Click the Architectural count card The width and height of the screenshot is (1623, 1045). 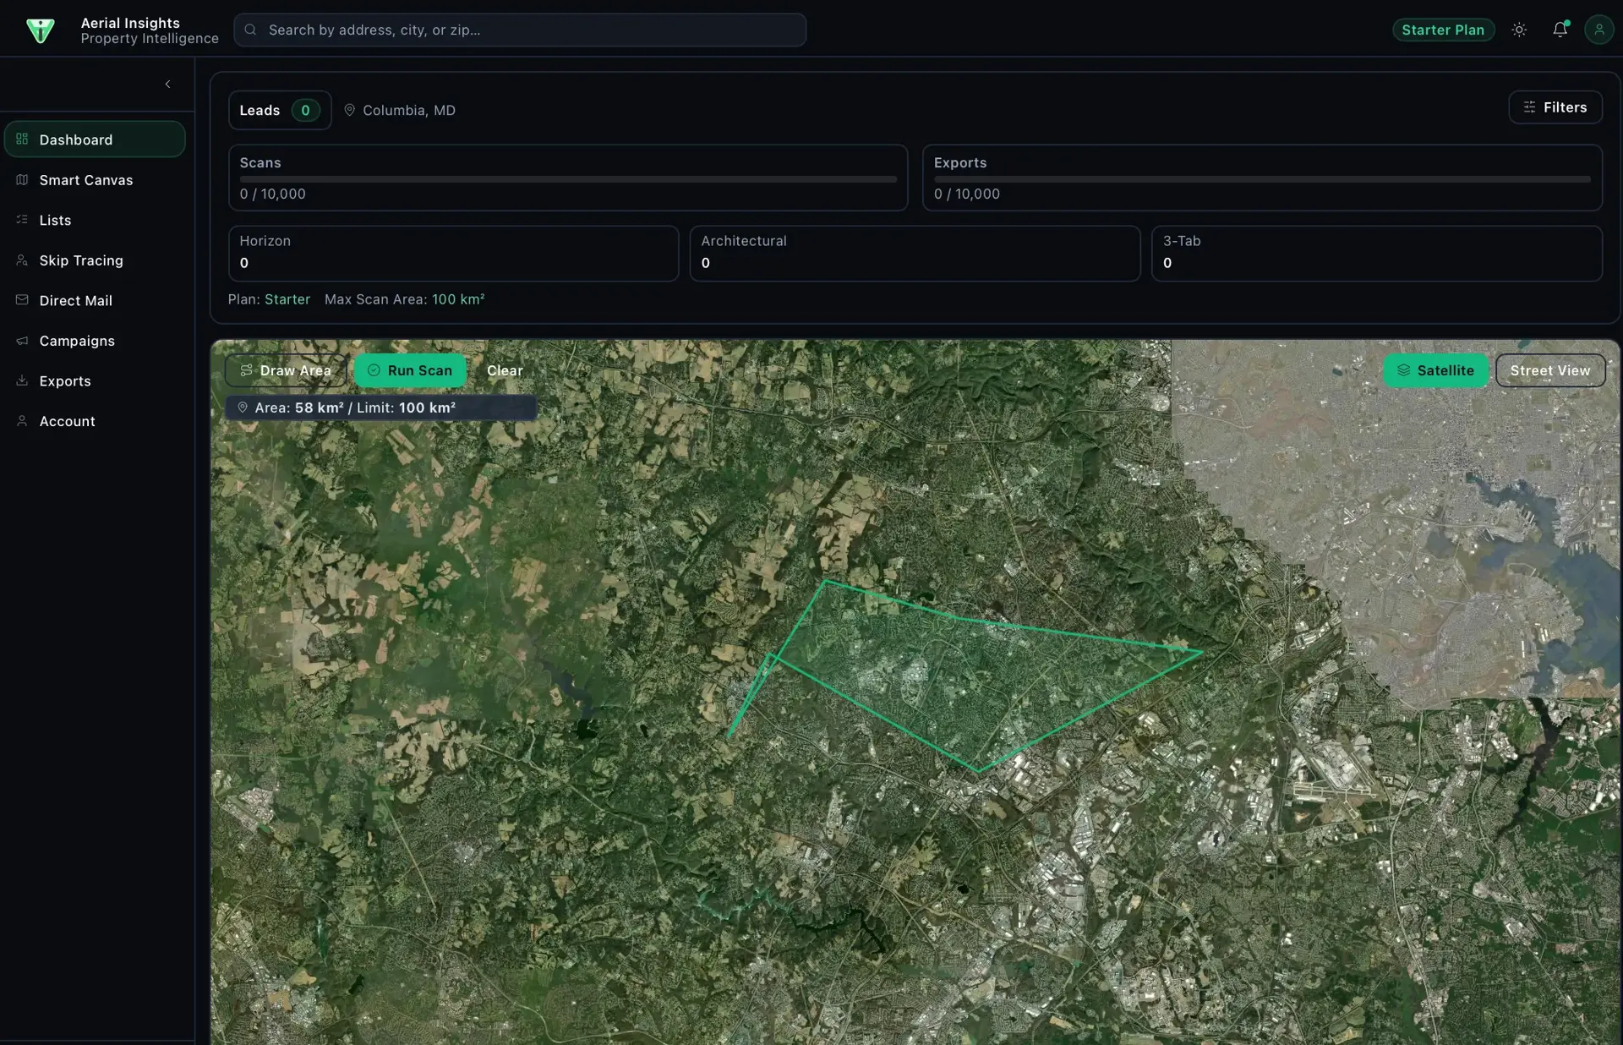[915, 253]
